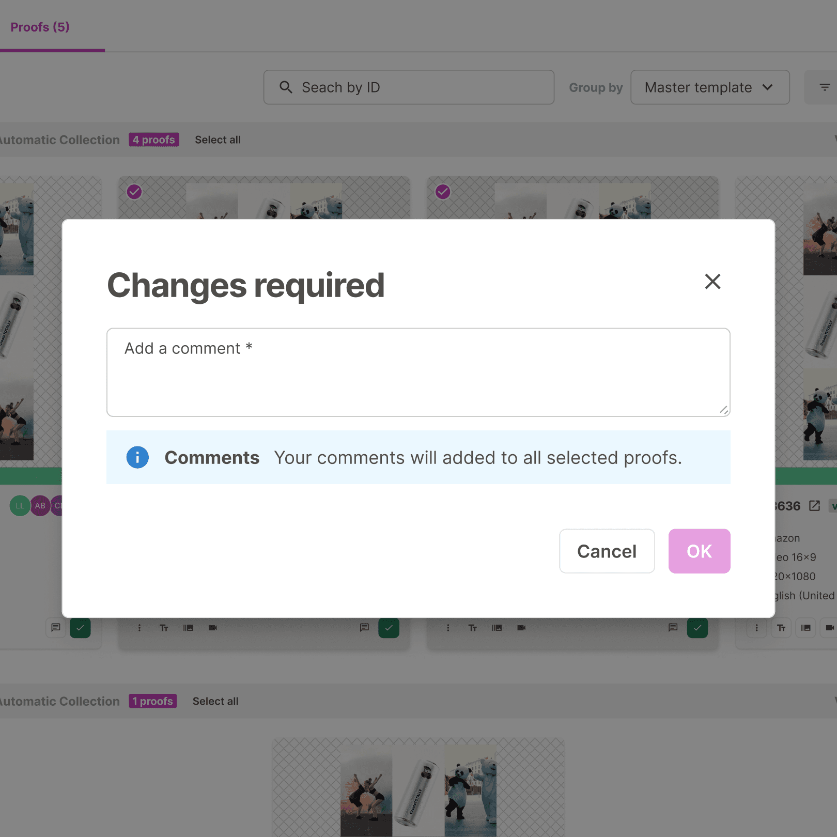This screenshot has height=837, width=837.
Task: Close the Changes required dialog
Action: (712, 282)
